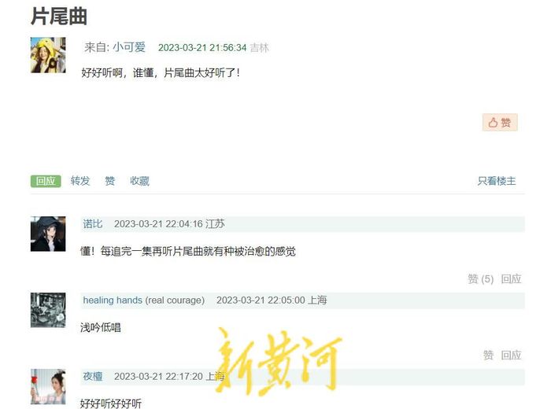
Task: Like 诺比's comment with 赞 (5)
Action: coord(481,279)
